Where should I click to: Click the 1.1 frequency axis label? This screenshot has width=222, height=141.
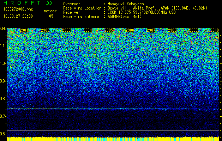[x=3, y=46]
